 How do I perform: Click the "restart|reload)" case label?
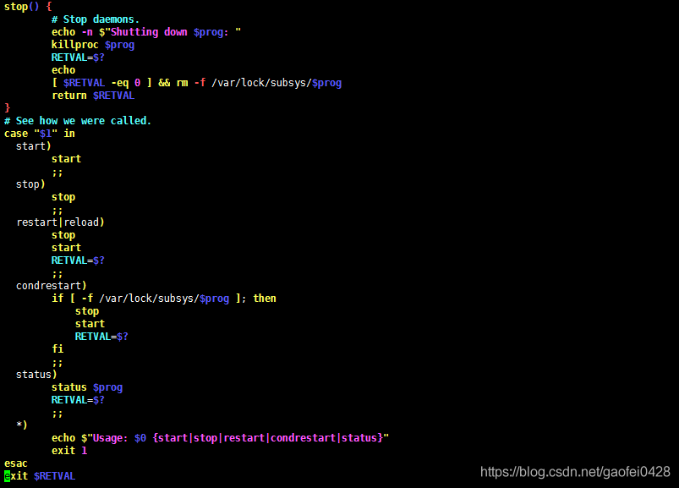(60, 222)
